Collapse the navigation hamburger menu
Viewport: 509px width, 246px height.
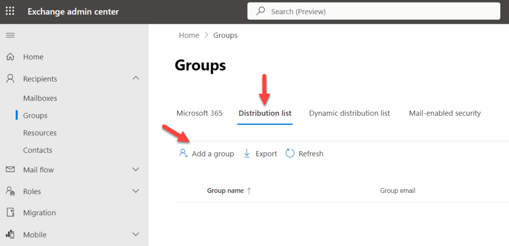point(10,35)
